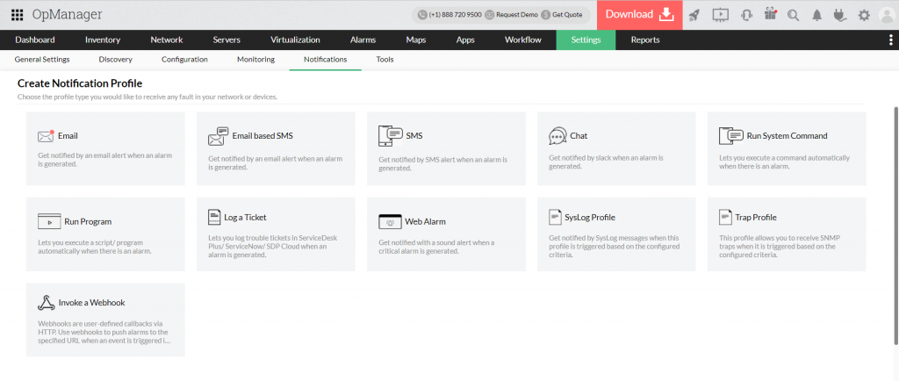The height and width of the screenshot is (381, 899).
Task: Open the gift box icon
Action: pyautogui.click(x=771, y=15)
